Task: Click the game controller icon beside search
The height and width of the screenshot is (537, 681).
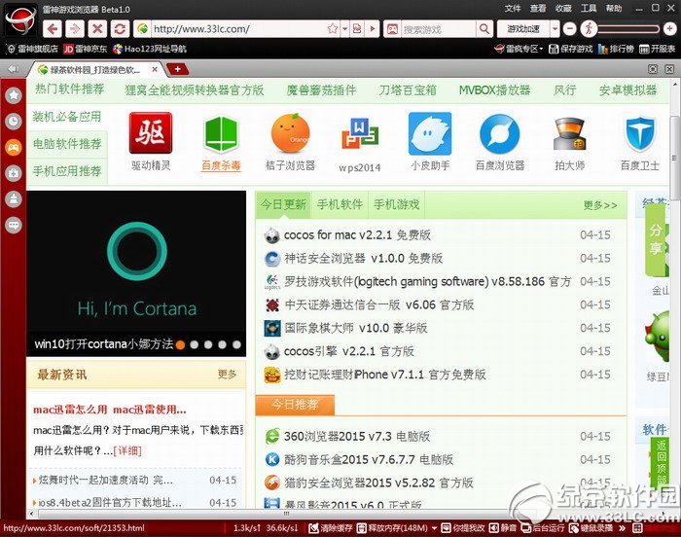Action: (x=392, y=29)
